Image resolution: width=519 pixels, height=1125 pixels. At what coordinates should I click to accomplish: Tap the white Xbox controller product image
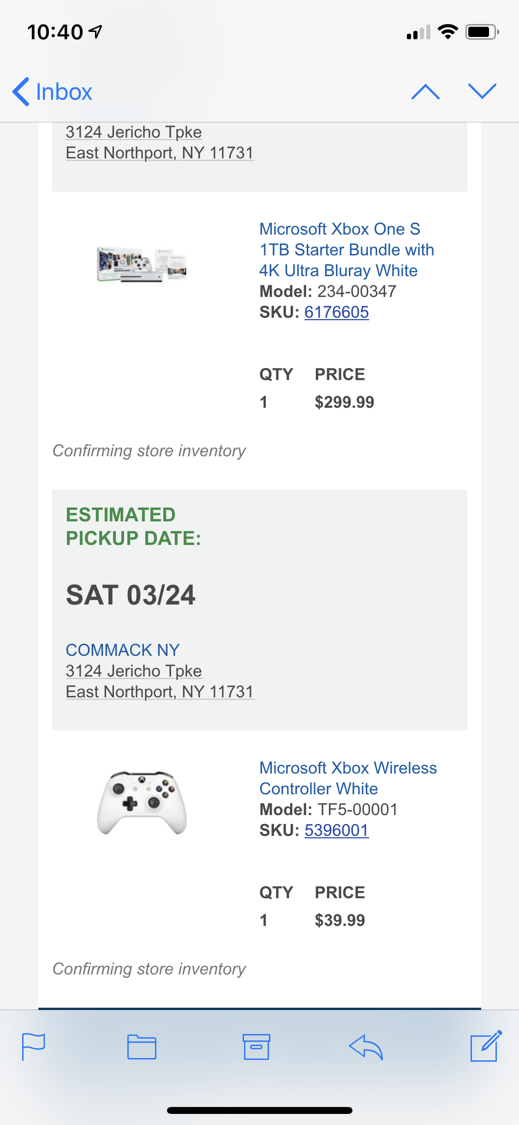pyautogui.click(x=142, y=803)
